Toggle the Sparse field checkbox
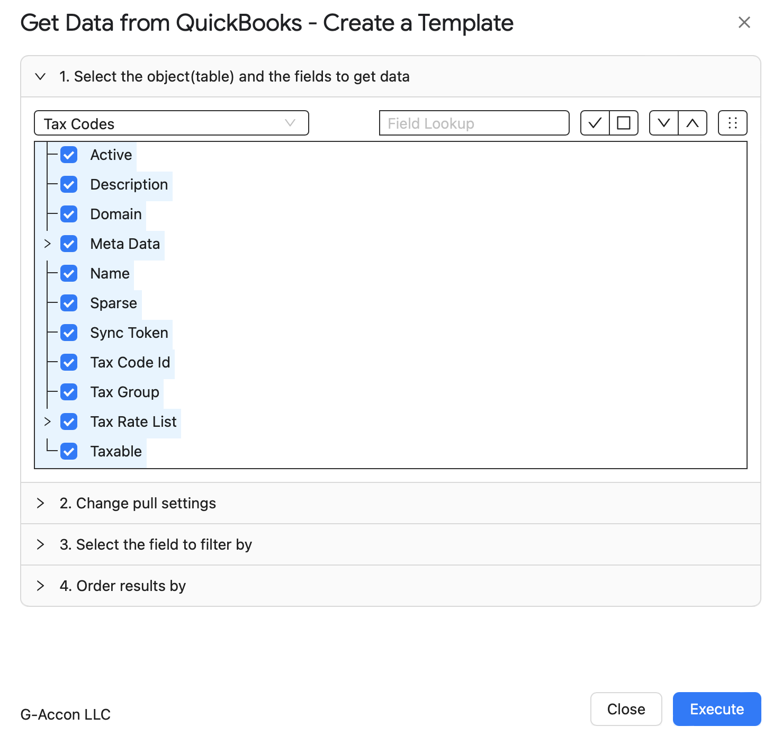Image resolution: width=773 pixels, height=735 pixels. 69,303
